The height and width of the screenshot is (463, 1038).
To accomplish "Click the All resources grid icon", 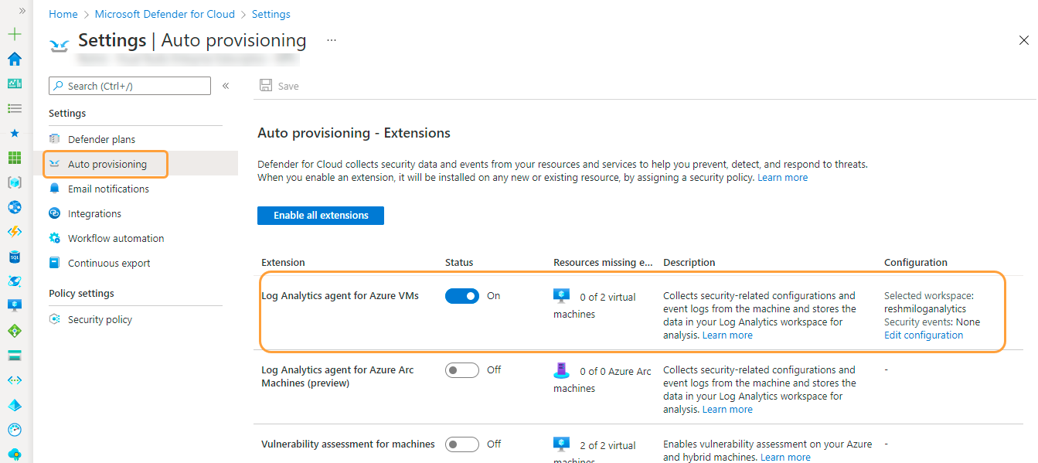I will pos(14,158).
